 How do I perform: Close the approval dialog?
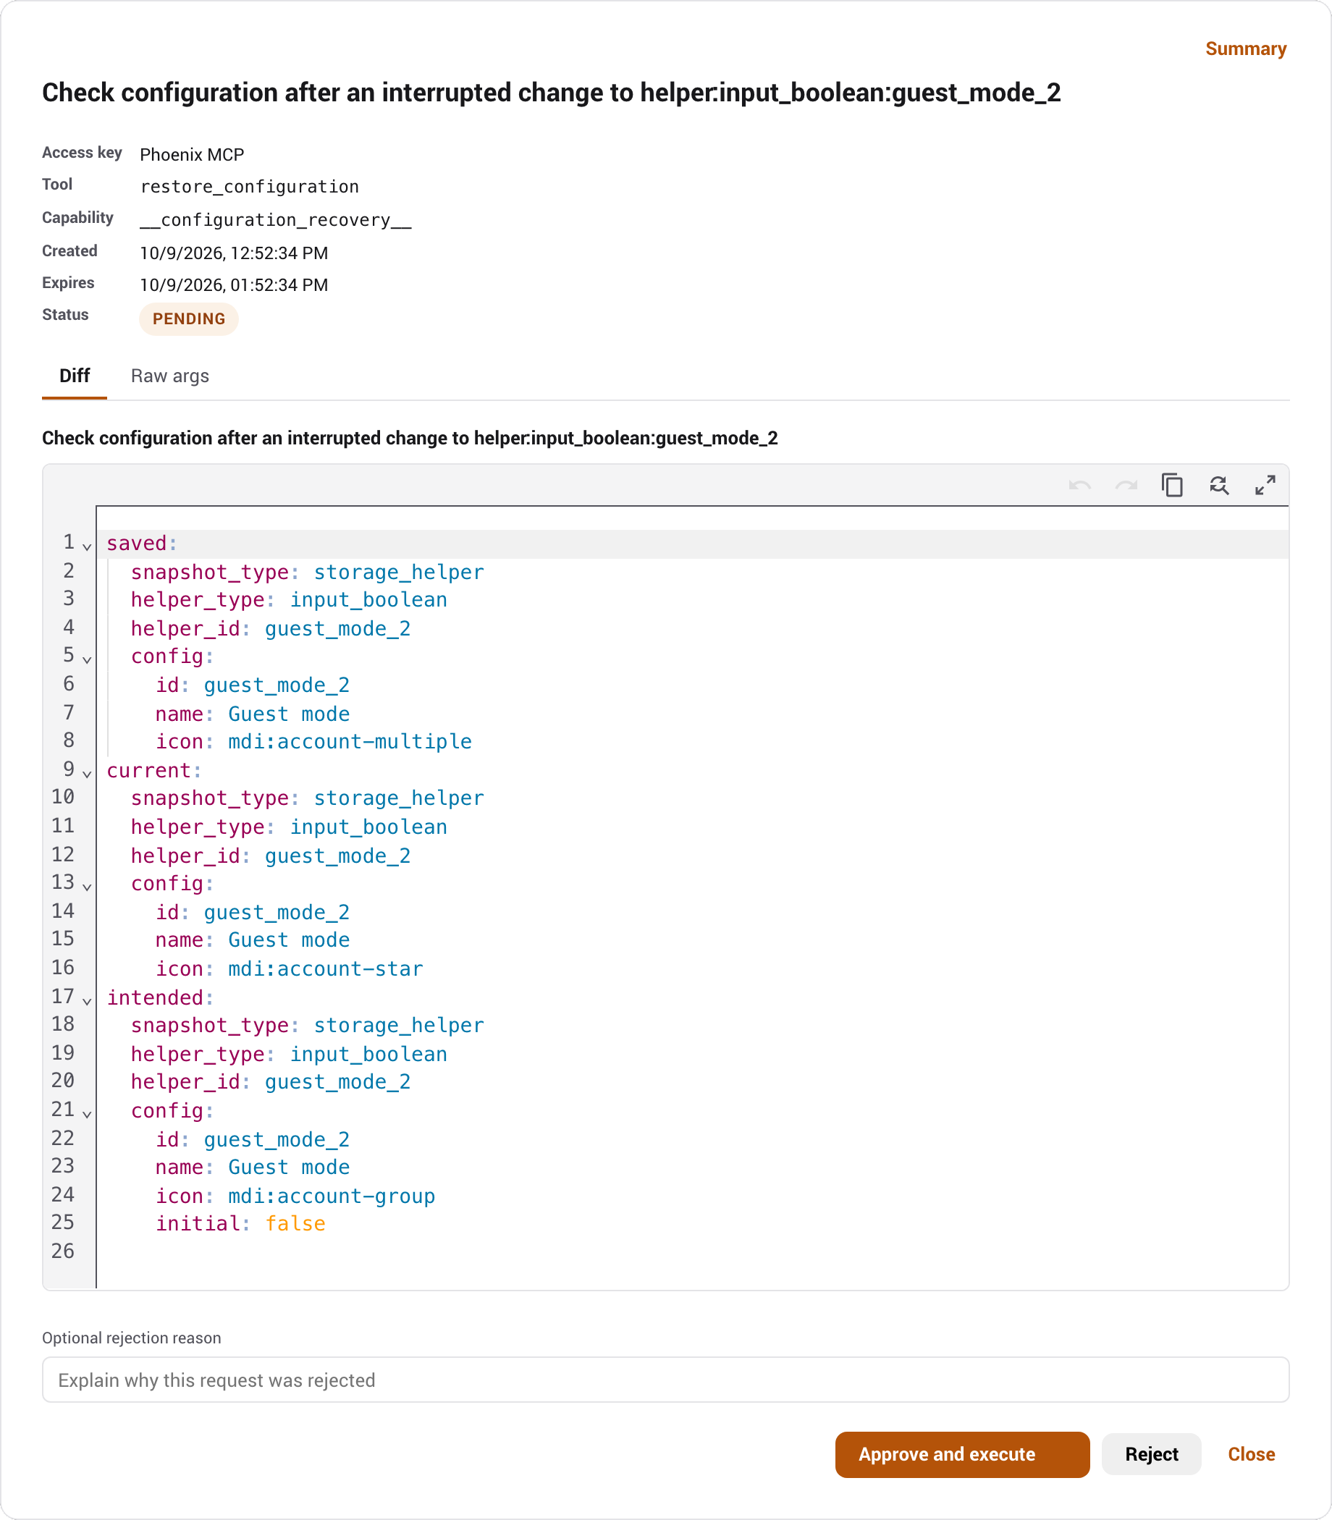[x=1251, y=1454]
